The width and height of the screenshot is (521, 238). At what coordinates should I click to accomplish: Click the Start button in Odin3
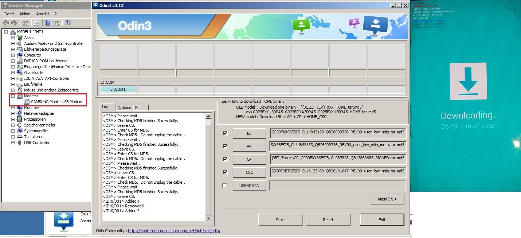(x=280, y=220)
